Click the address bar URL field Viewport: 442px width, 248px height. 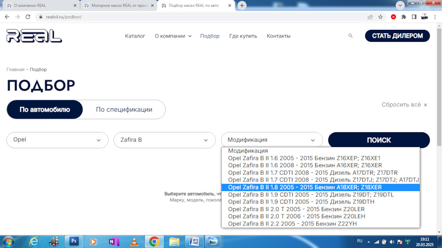click(x=203, y=17)
